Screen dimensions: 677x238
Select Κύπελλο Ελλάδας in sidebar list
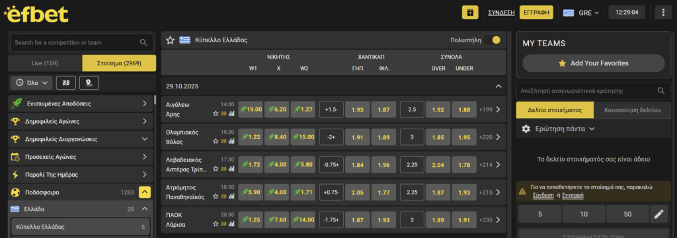coord(80,226)
